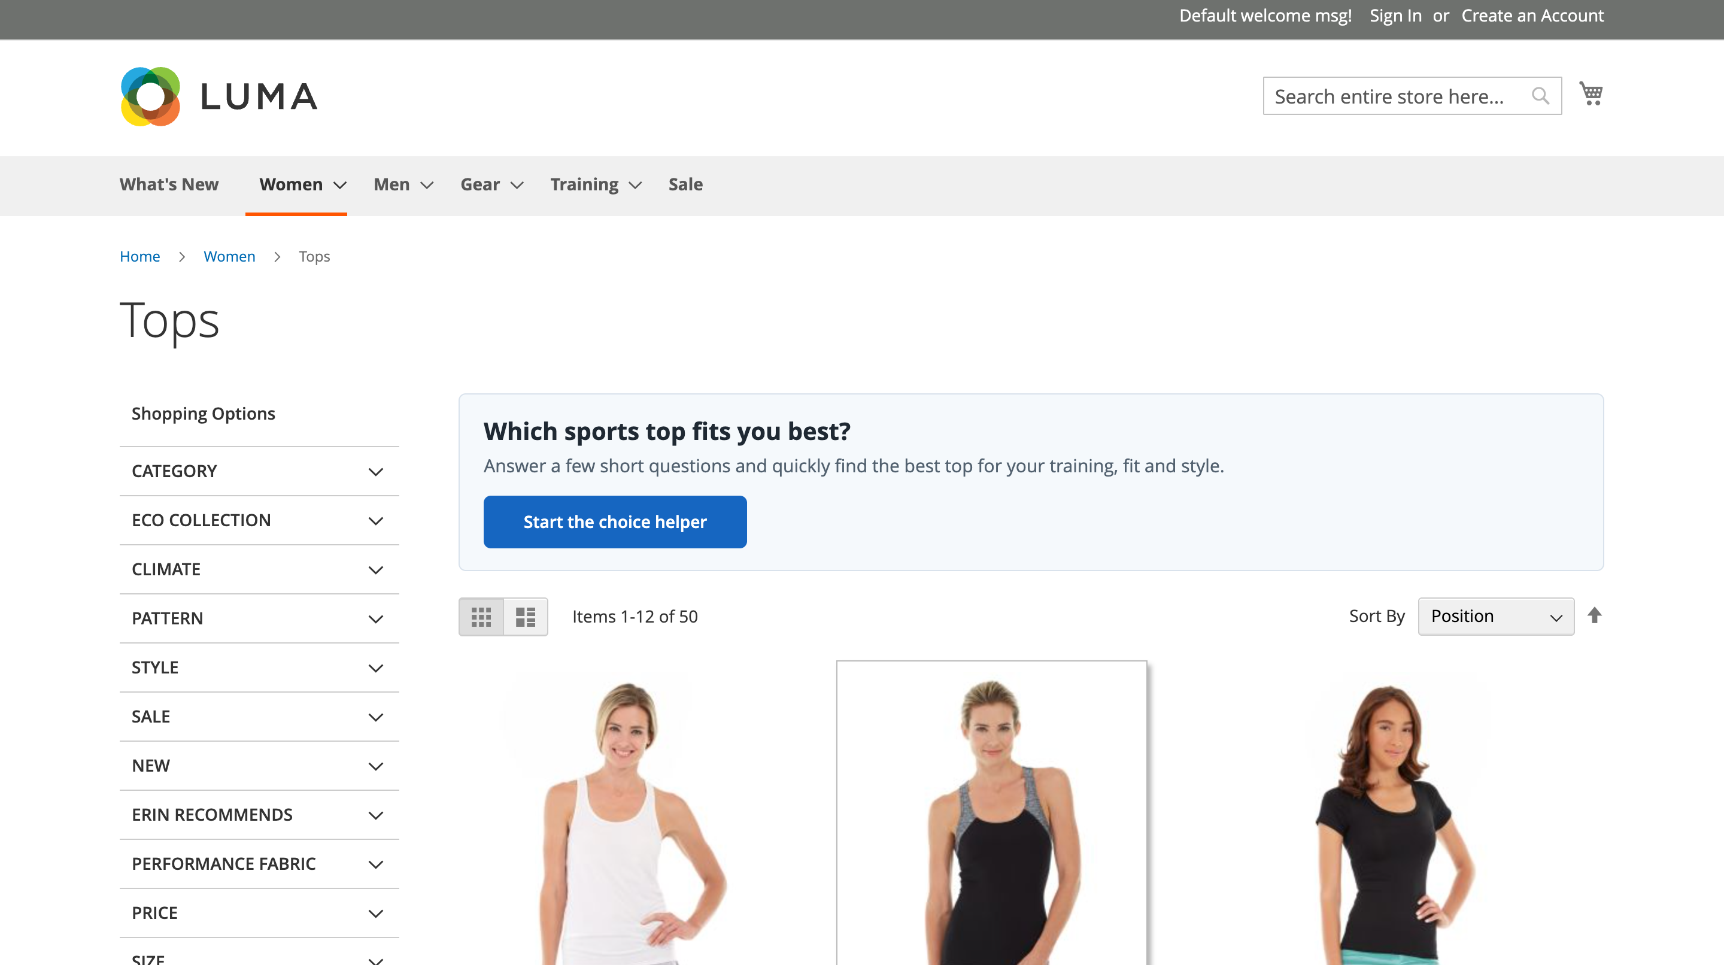Expand the NEW filter
This screenshot has width=1724, height=965.
[259, 766]
